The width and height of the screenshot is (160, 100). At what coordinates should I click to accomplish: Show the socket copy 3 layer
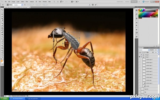139,77
